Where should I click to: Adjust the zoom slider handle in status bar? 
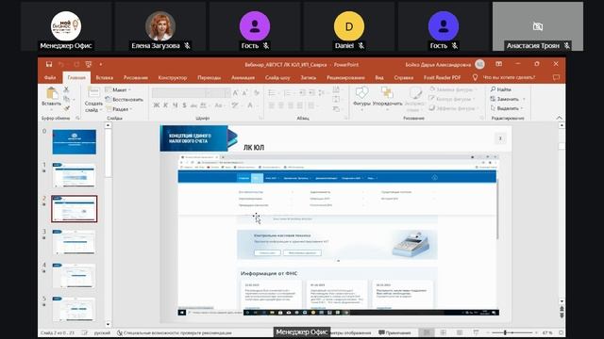[x=505, y=332]
